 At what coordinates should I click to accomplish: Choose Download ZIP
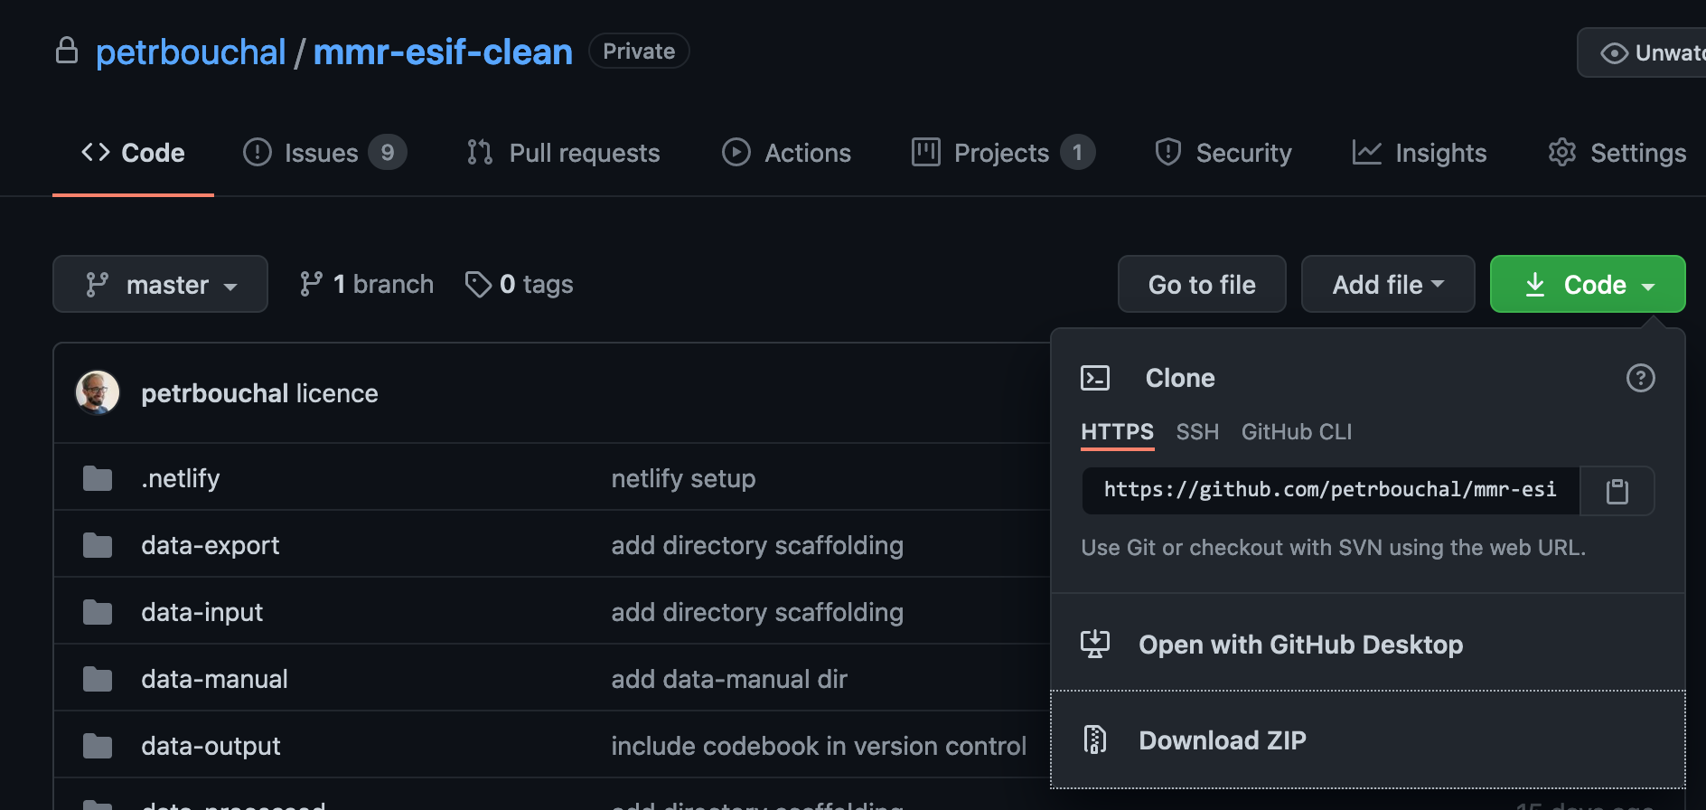[x=1368, y=739]
